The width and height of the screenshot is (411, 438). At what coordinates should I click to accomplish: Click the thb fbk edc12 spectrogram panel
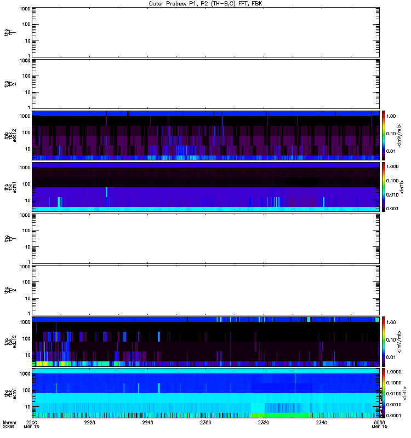[206, 135]
